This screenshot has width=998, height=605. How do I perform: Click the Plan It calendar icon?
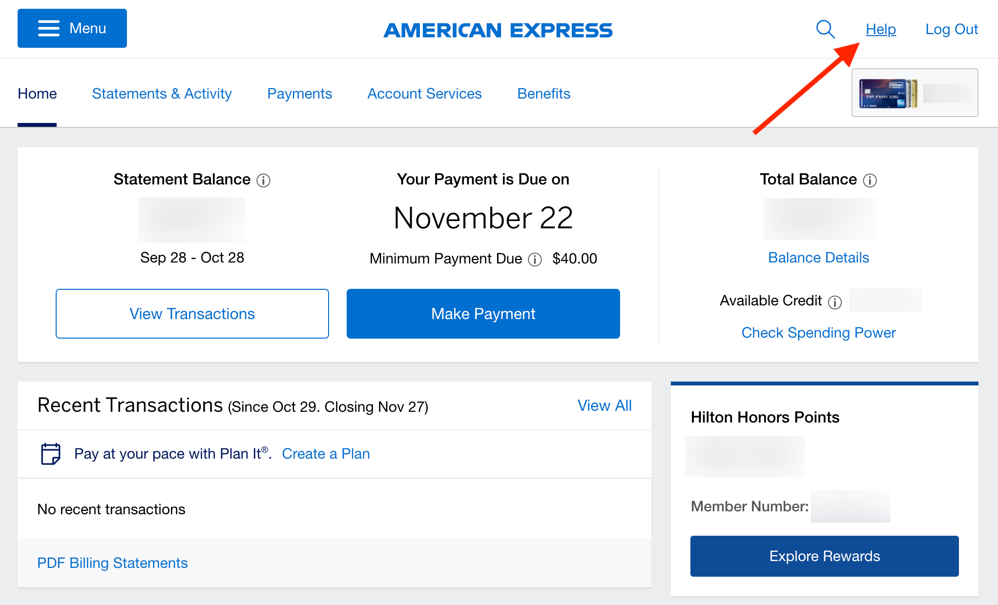[50, 453]
